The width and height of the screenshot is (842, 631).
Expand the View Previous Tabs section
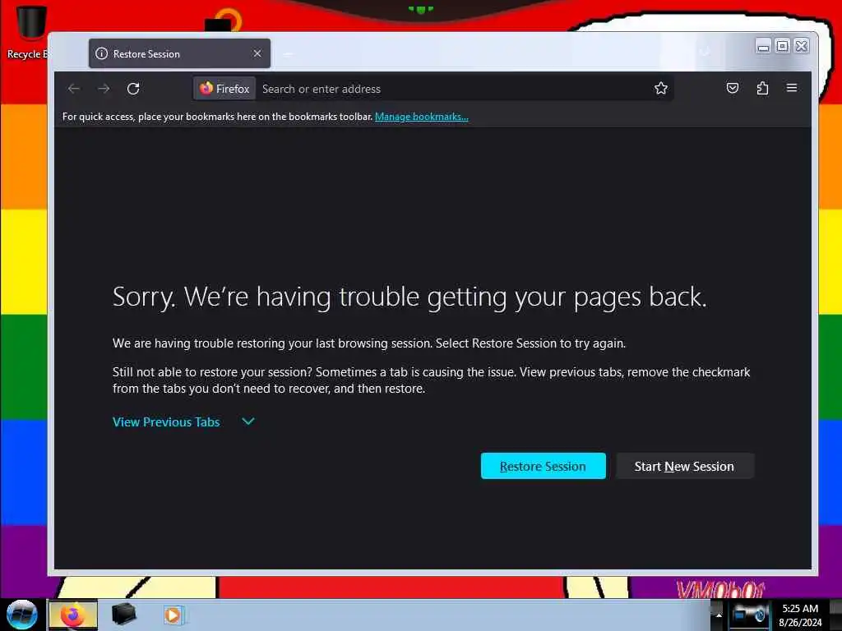tap(166, 421)
